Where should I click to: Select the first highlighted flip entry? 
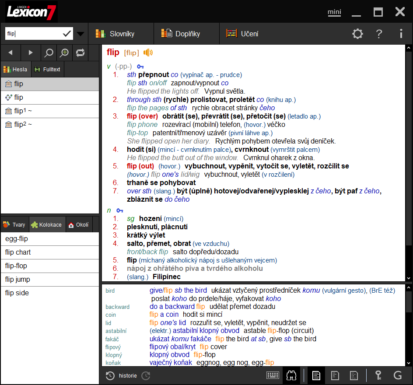tap(50, 84)
